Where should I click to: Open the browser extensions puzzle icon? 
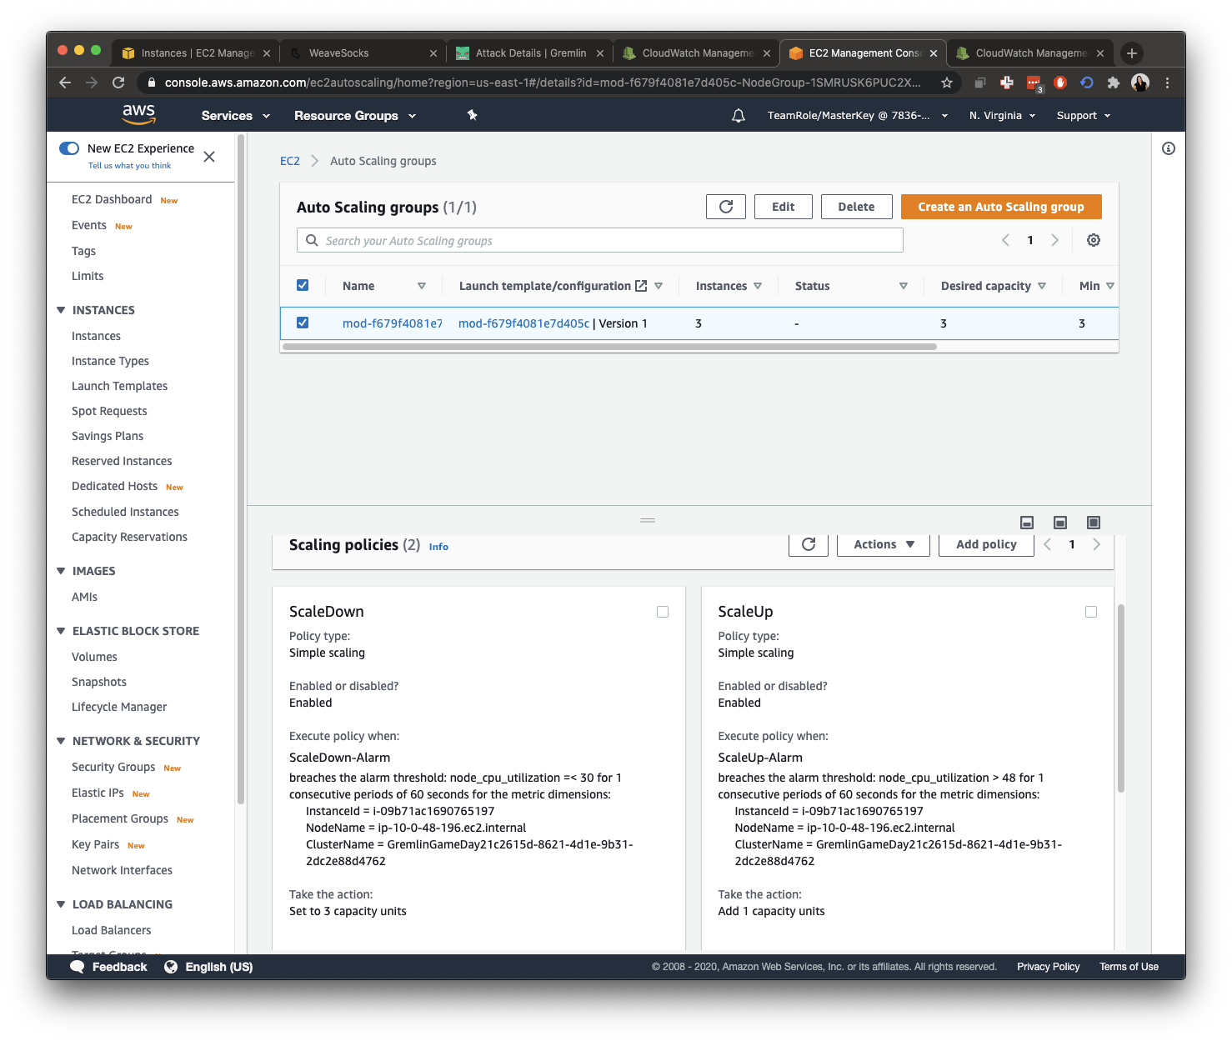click(1113, 83)
